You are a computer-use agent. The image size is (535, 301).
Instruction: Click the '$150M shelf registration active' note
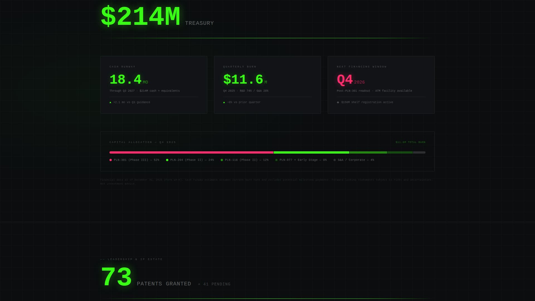(x=367, y=102)
